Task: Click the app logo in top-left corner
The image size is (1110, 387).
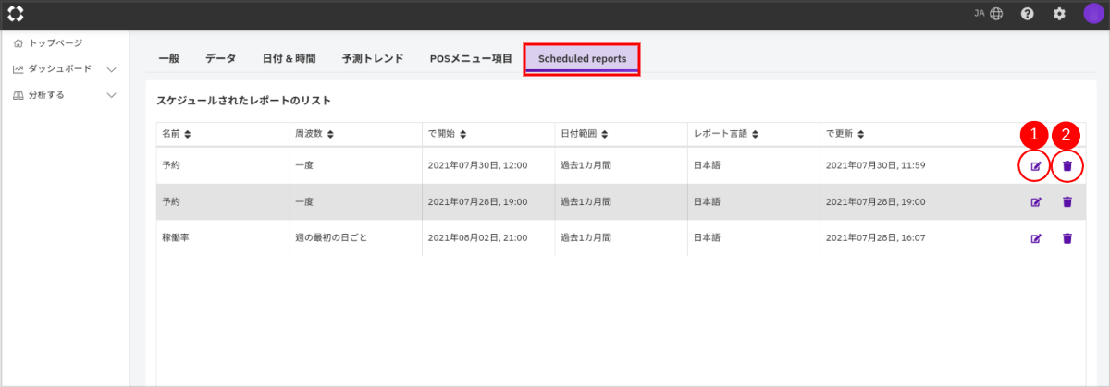Action: pos(16,14)
